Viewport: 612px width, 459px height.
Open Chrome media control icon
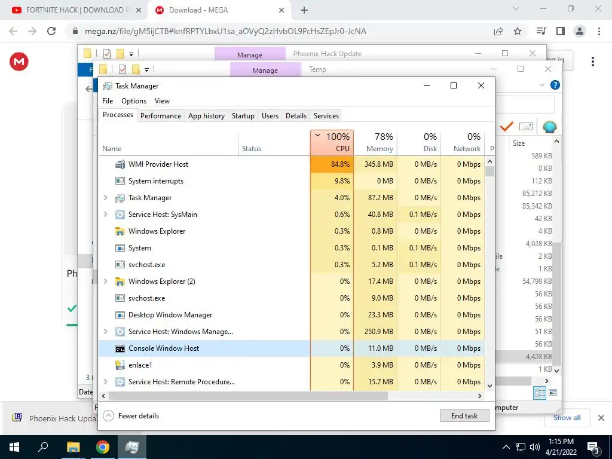click(541, 31)
